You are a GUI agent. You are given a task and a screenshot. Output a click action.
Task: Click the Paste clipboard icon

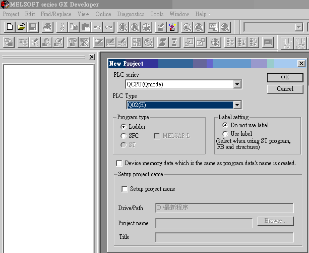[x=85, y=27]
